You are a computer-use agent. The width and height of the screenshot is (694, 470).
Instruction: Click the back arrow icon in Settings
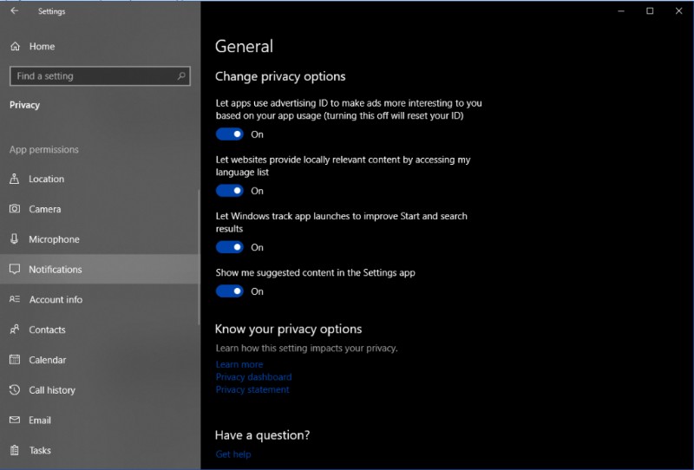(15, 10)
